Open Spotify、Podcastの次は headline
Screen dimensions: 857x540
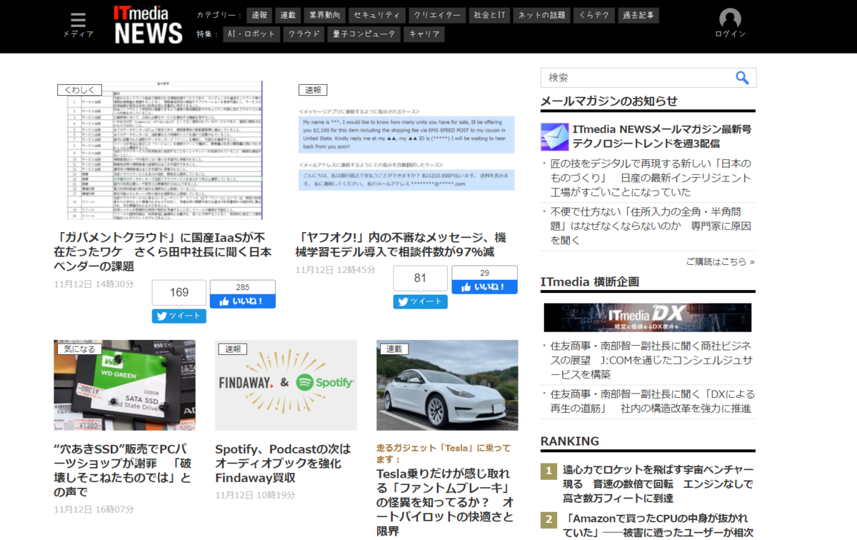coord(283,464)
